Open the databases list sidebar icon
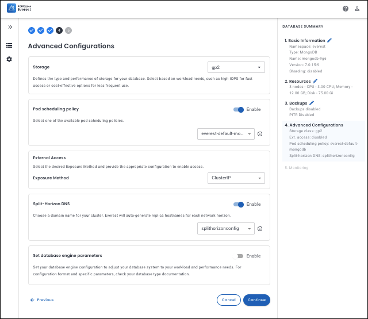The width and height of the screenshot is (368, 319). click(9, 45)
